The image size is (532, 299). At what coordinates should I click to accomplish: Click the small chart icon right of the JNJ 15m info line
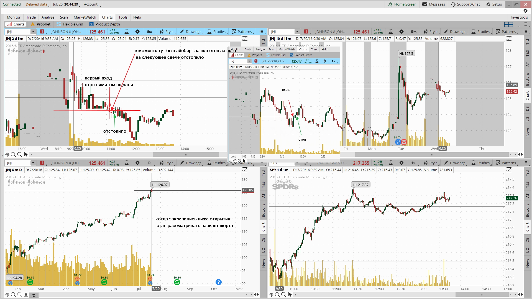pos(509,39)
